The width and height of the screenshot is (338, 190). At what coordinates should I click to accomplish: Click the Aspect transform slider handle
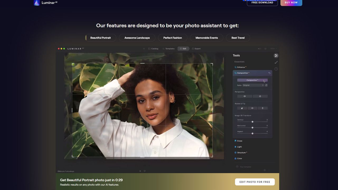(x=252, y=134)
